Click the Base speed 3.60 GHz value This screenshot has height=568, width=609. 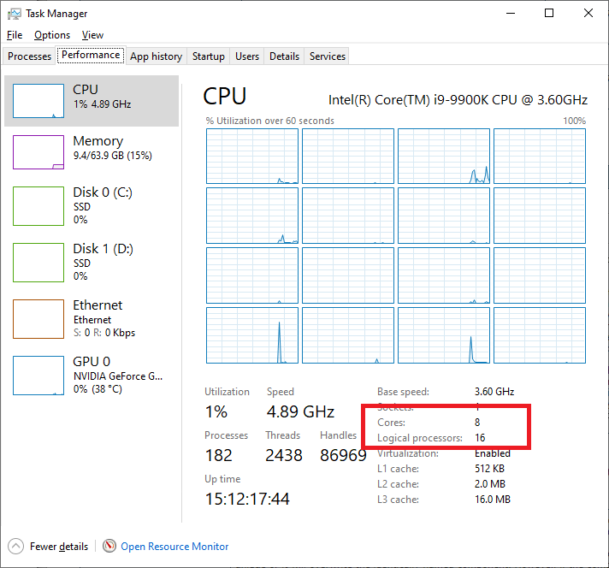(x=494, y=391)
